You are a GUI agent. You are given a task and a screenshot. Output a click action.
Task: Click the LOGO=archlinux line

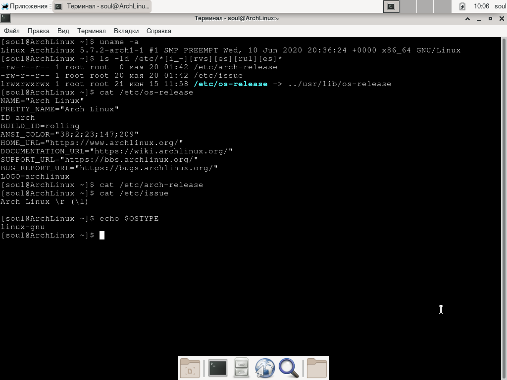click(x=35, y=177)
